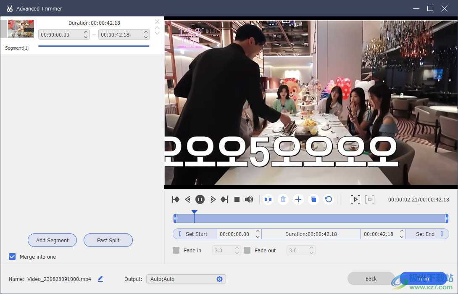The image size is (458, 294).
Task: Click the 00:00:02.21/00:00:42.18 playback time readout
Action: (x=419, y=200)
